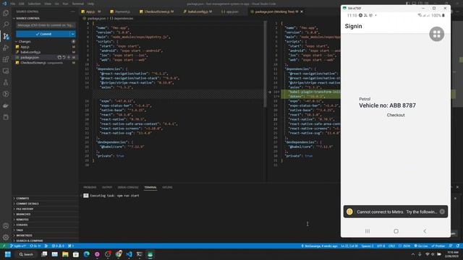Viewport: 463px width, 260px height.
Task: Click the Commit button
Action: click(x=43, y=34)
